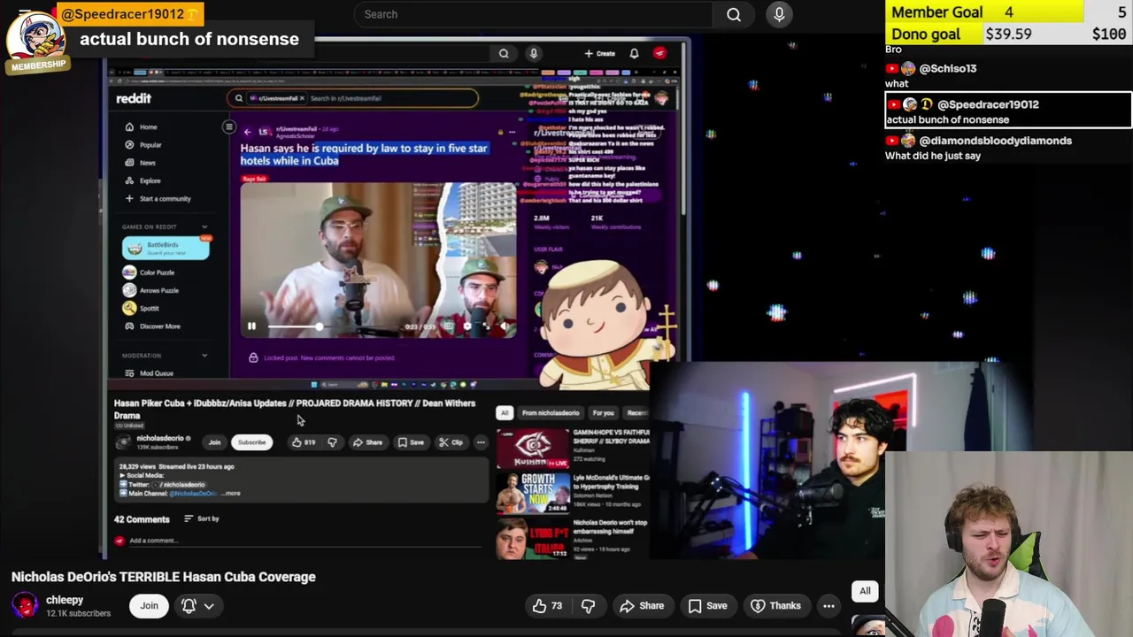Dislike the chleepy video
Image resolution: width=1133 pixels, height=637 pixels.
pyautogui.click(x=588, y=606)
